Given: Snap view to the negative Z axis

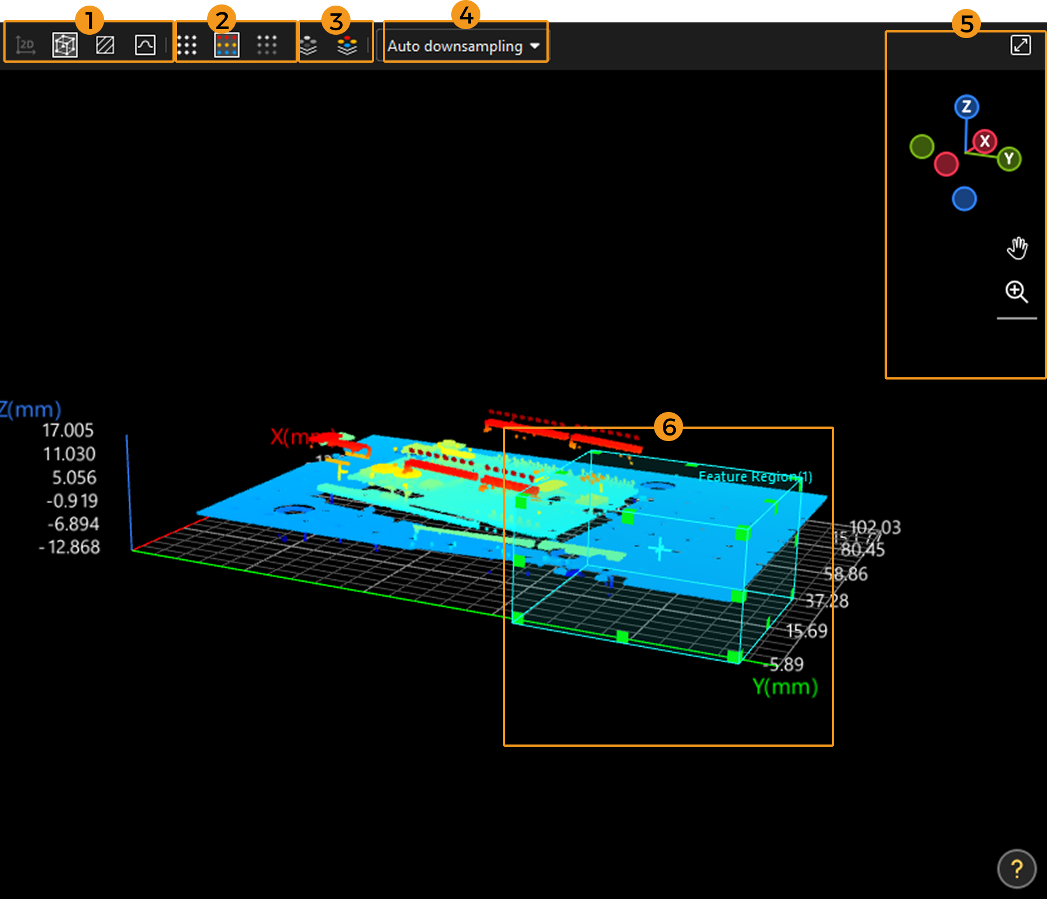Looking at the screenshot, I should click(x=964, y=199).
